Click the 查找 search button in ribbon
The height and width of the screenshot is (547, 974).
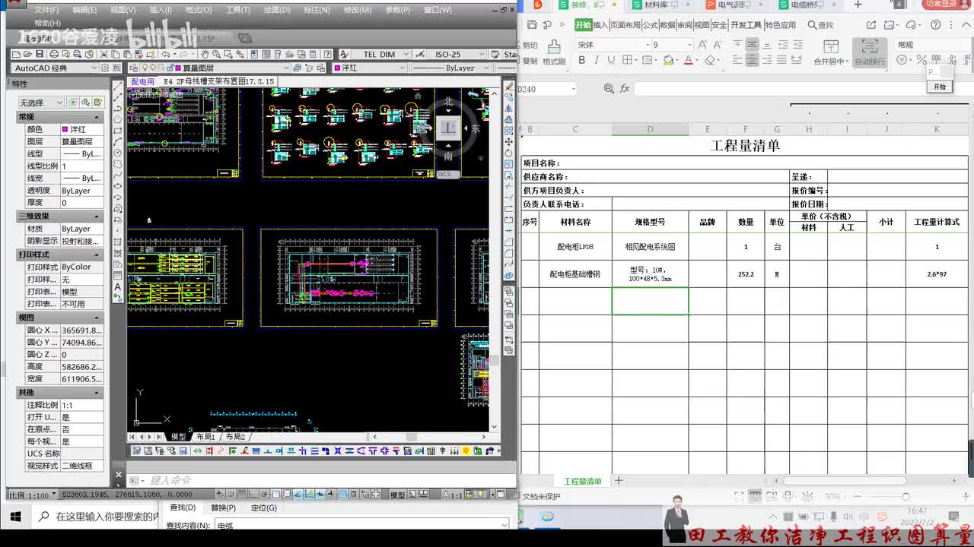[x=821, y=25]
